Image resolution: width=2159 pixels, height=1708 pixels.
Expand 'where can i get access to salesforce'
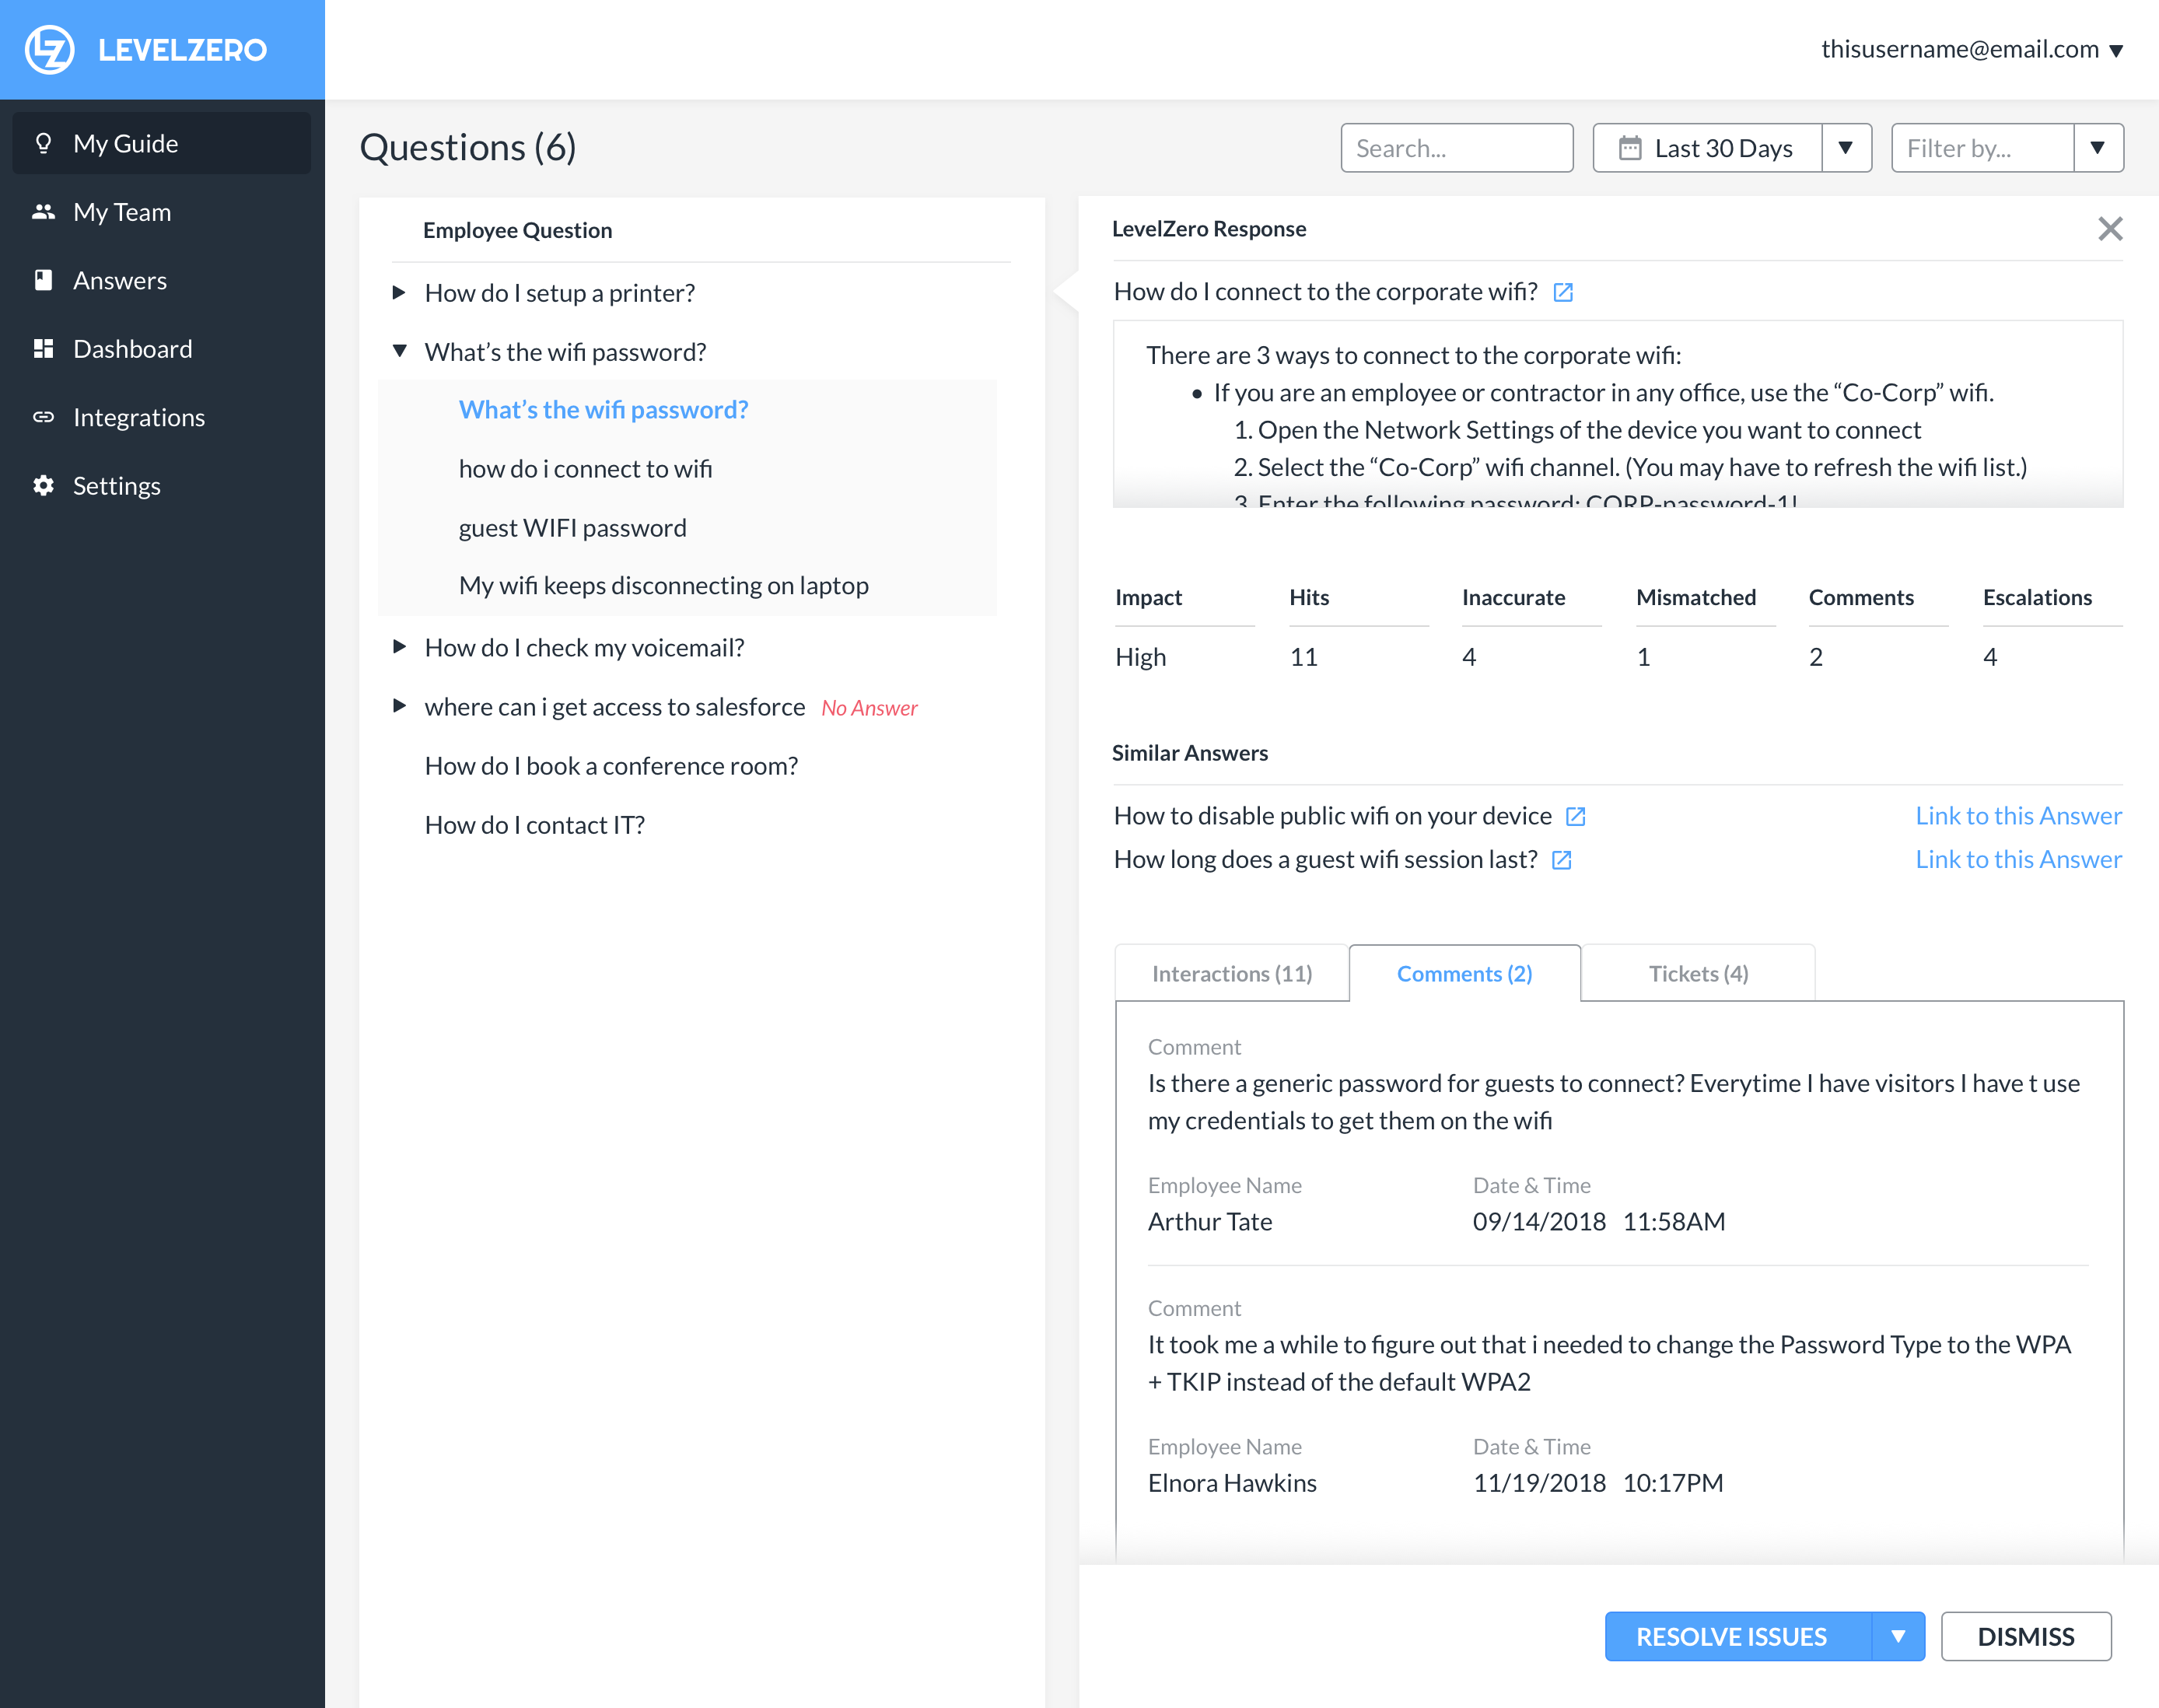click(399, 706)
